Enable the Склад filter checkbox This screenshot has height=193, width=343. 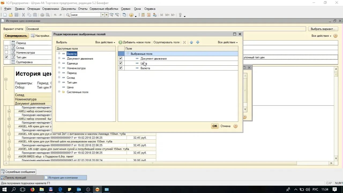click(x=6, y=47)
